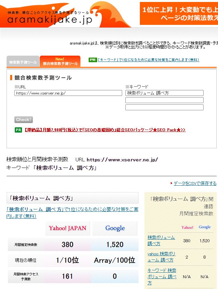
Task: Click the green PR badge beside the SEO Pack ad
Action: [x=18, y=130]
